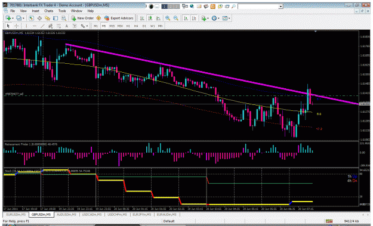This screenshot has height=226, width=373.
Task: Switch to M30 timeframe
Action: pos(120,26)
